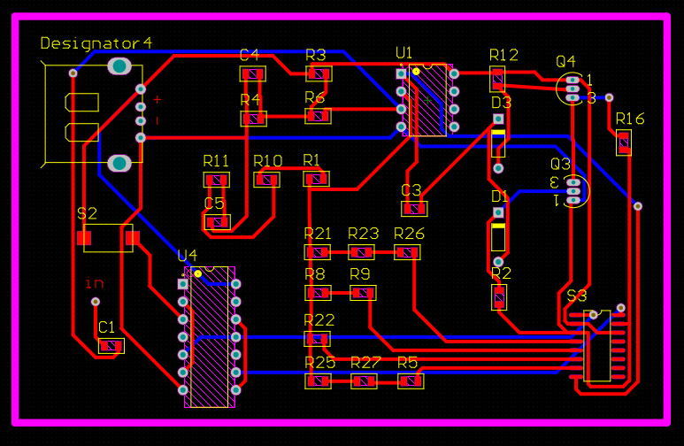Select diode D3 component

pyautogui.click(x=498, y=143)
